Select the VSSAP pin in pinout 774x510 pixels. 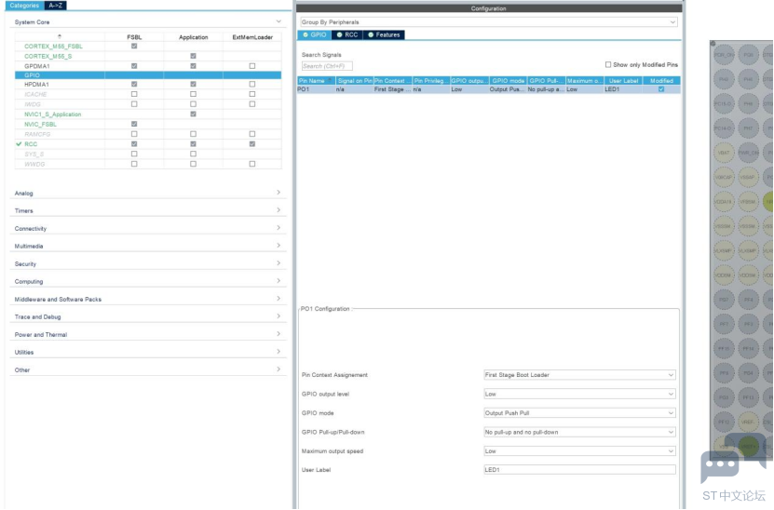point(748,177)
